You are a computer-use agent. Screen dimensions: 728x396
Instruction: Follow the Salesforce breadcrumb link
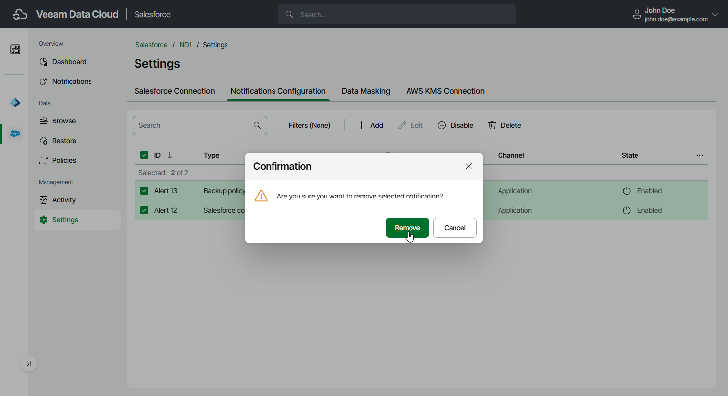[x=151, y=45]
